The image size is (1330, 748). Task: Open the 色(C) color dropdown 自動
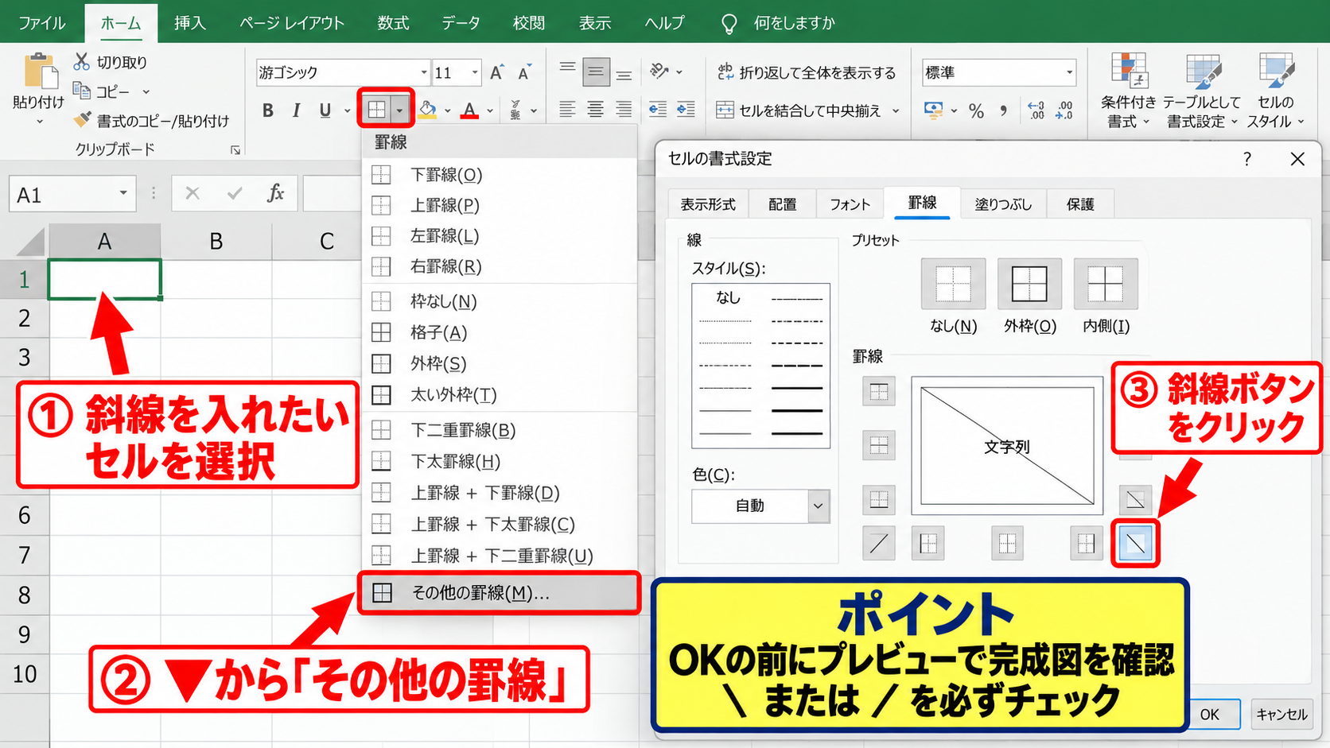click(x=761, y=506)
